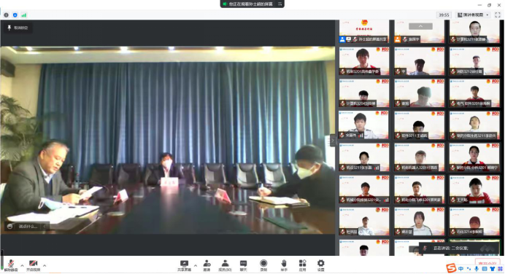Open the speaker view layout dropdown
The image size is (505, 274).
pyautogui.click(x=473, y=15)
